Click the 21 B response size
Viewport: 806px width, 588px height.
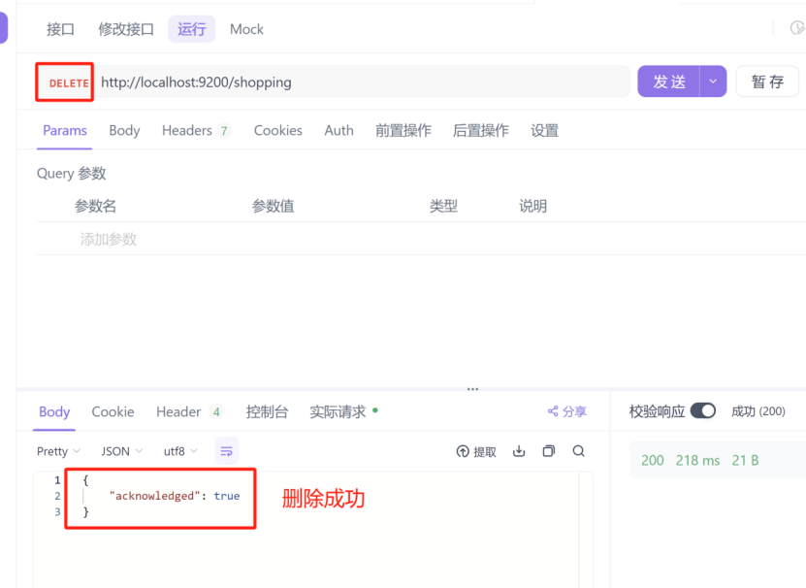pyautogui.click(x=745, y=461)
